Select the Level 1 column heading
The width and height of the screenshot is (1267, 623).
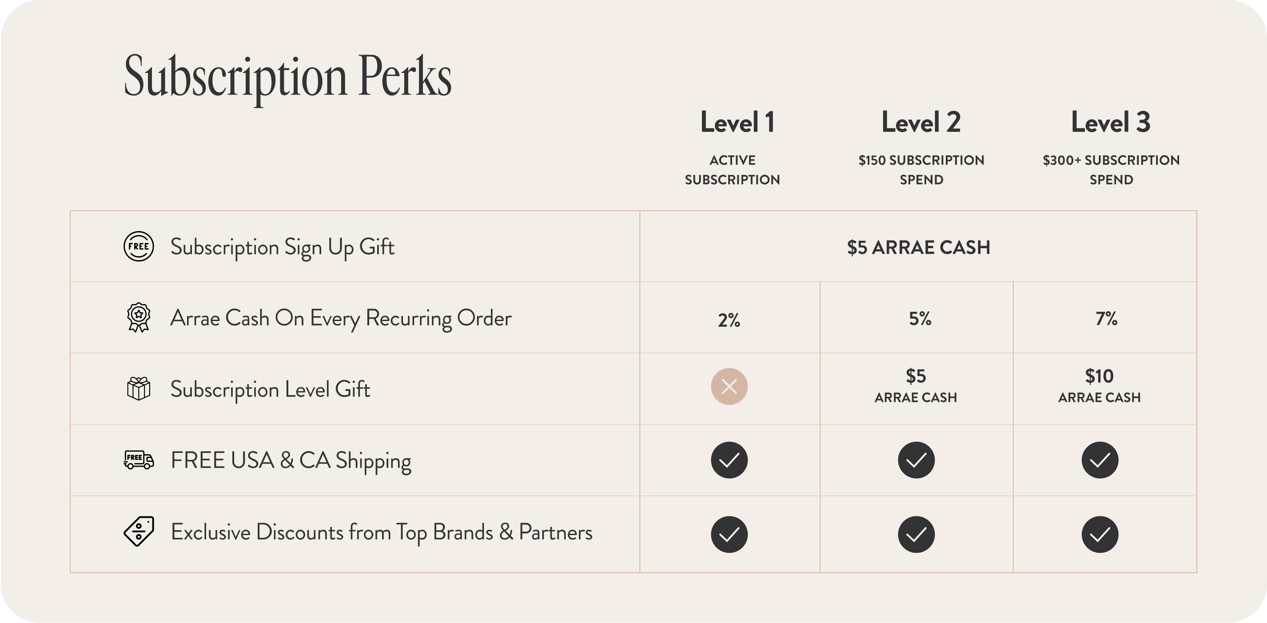coord(737,123)
